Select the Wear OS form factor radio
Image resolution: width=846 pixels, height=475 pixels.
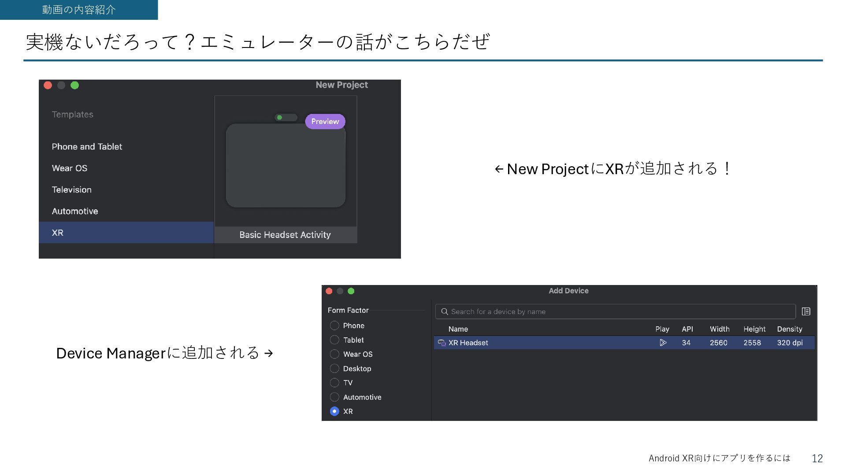point(334,354)
